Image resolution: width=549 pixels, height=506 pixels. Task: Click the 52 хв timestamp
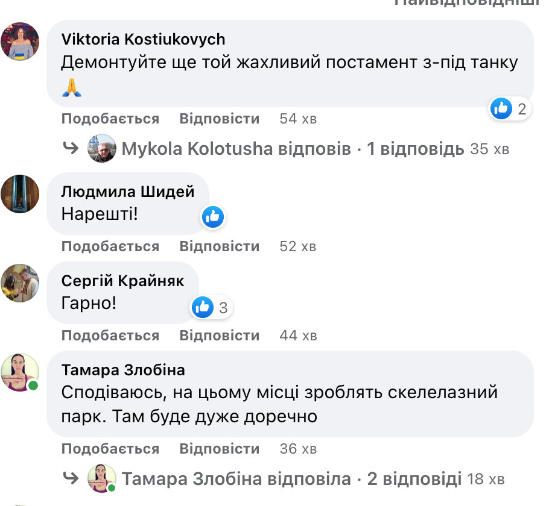point(298,246)
